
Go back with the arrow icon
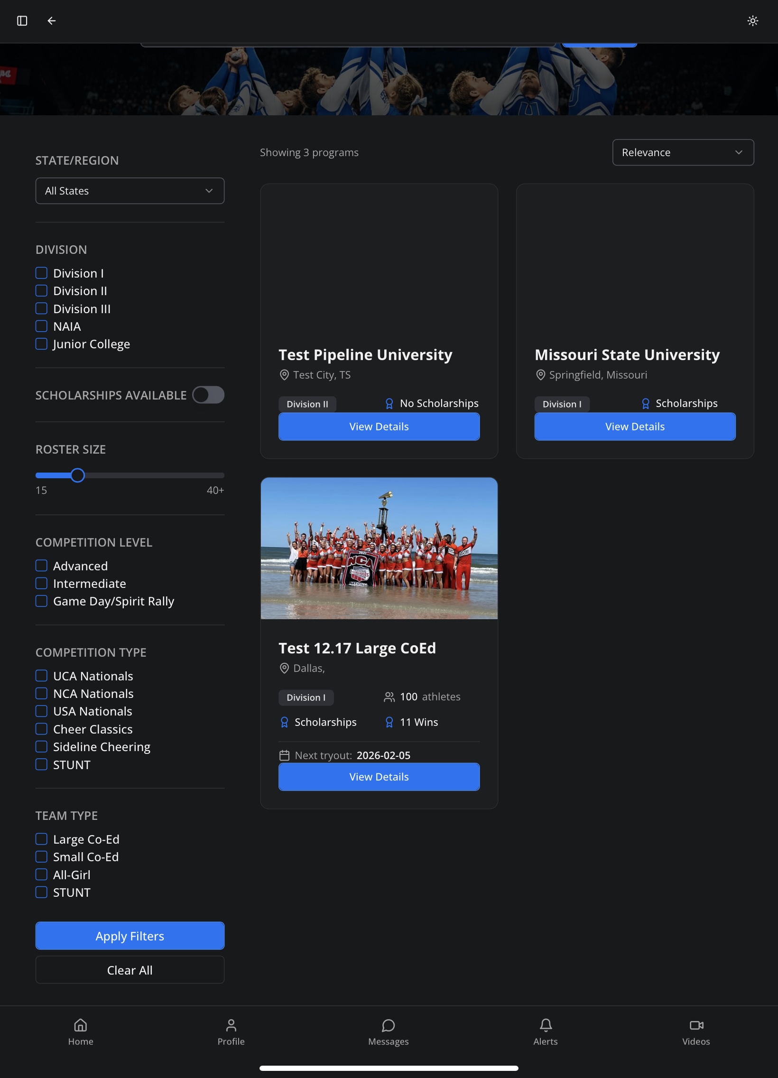[52, 20]
